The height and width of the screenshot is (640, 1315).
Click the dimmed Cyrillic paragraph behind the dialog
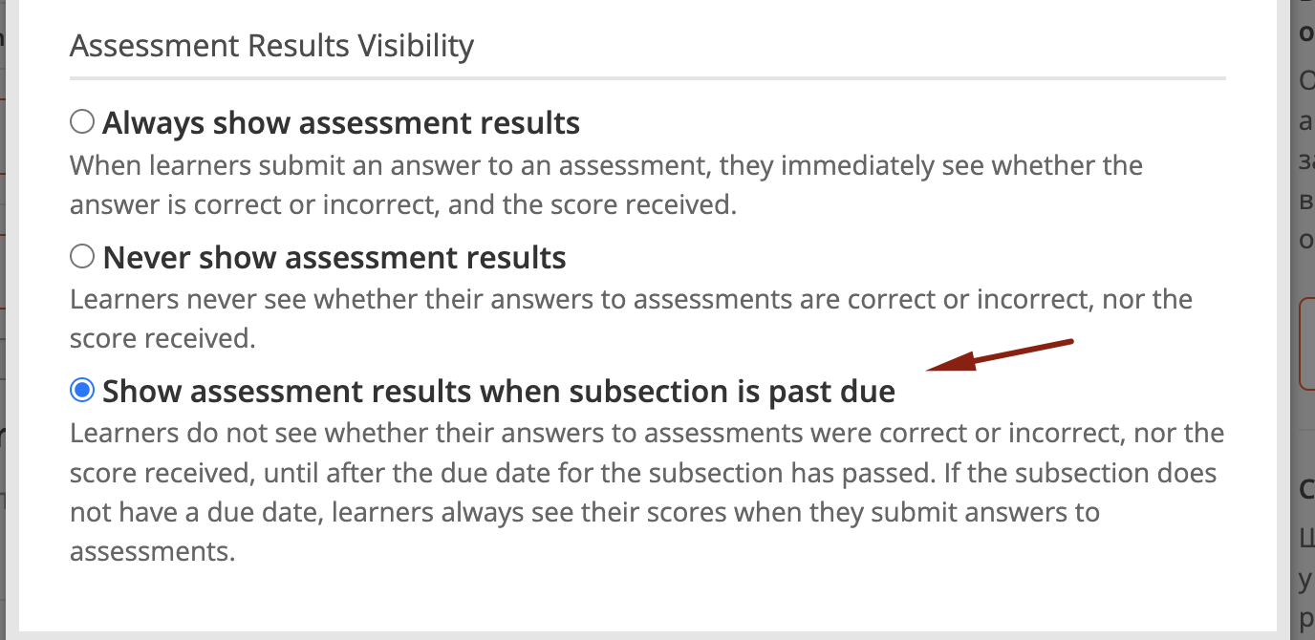pyautogui.click(x=1305, y=162)
